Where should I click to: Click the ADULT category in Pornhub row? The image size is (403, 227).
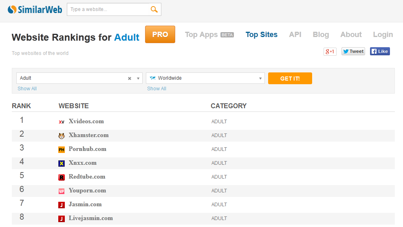(x=219, y=149)
